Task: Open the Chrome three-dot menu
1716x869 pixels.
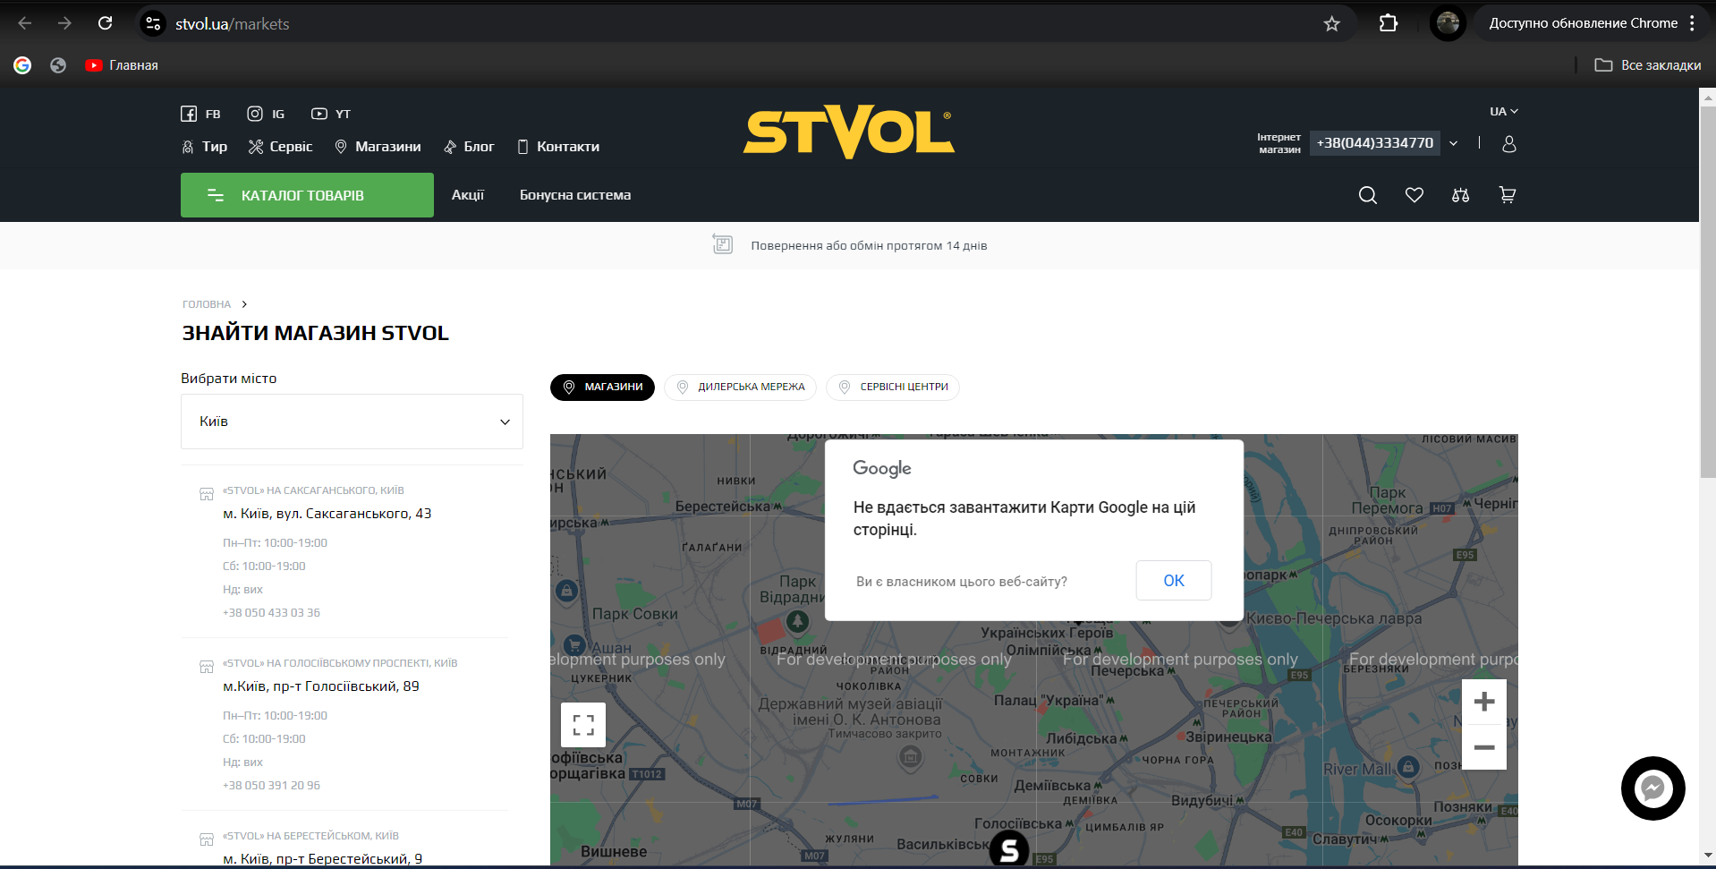Action: coord(1693,23)
